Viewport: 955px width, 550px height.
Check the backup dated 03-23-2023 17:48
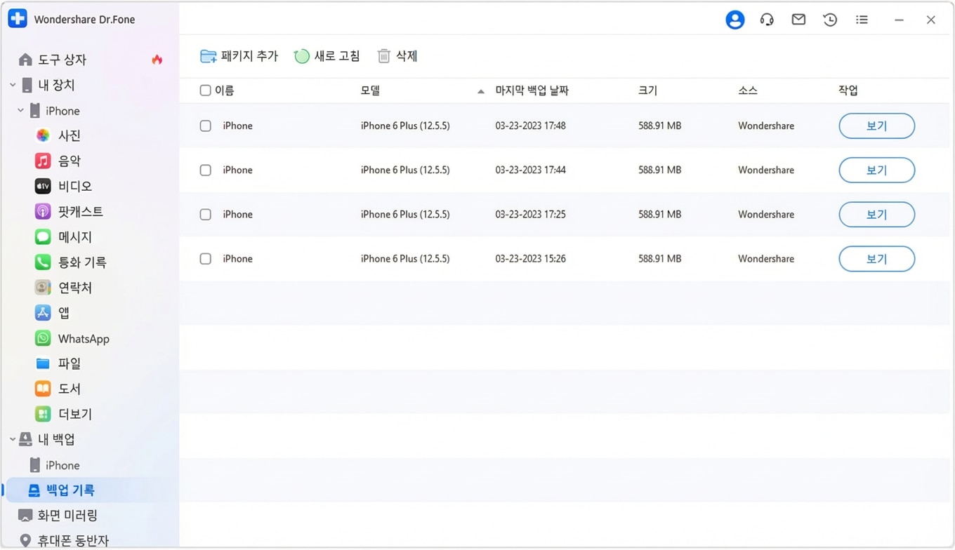click(205, 126)
